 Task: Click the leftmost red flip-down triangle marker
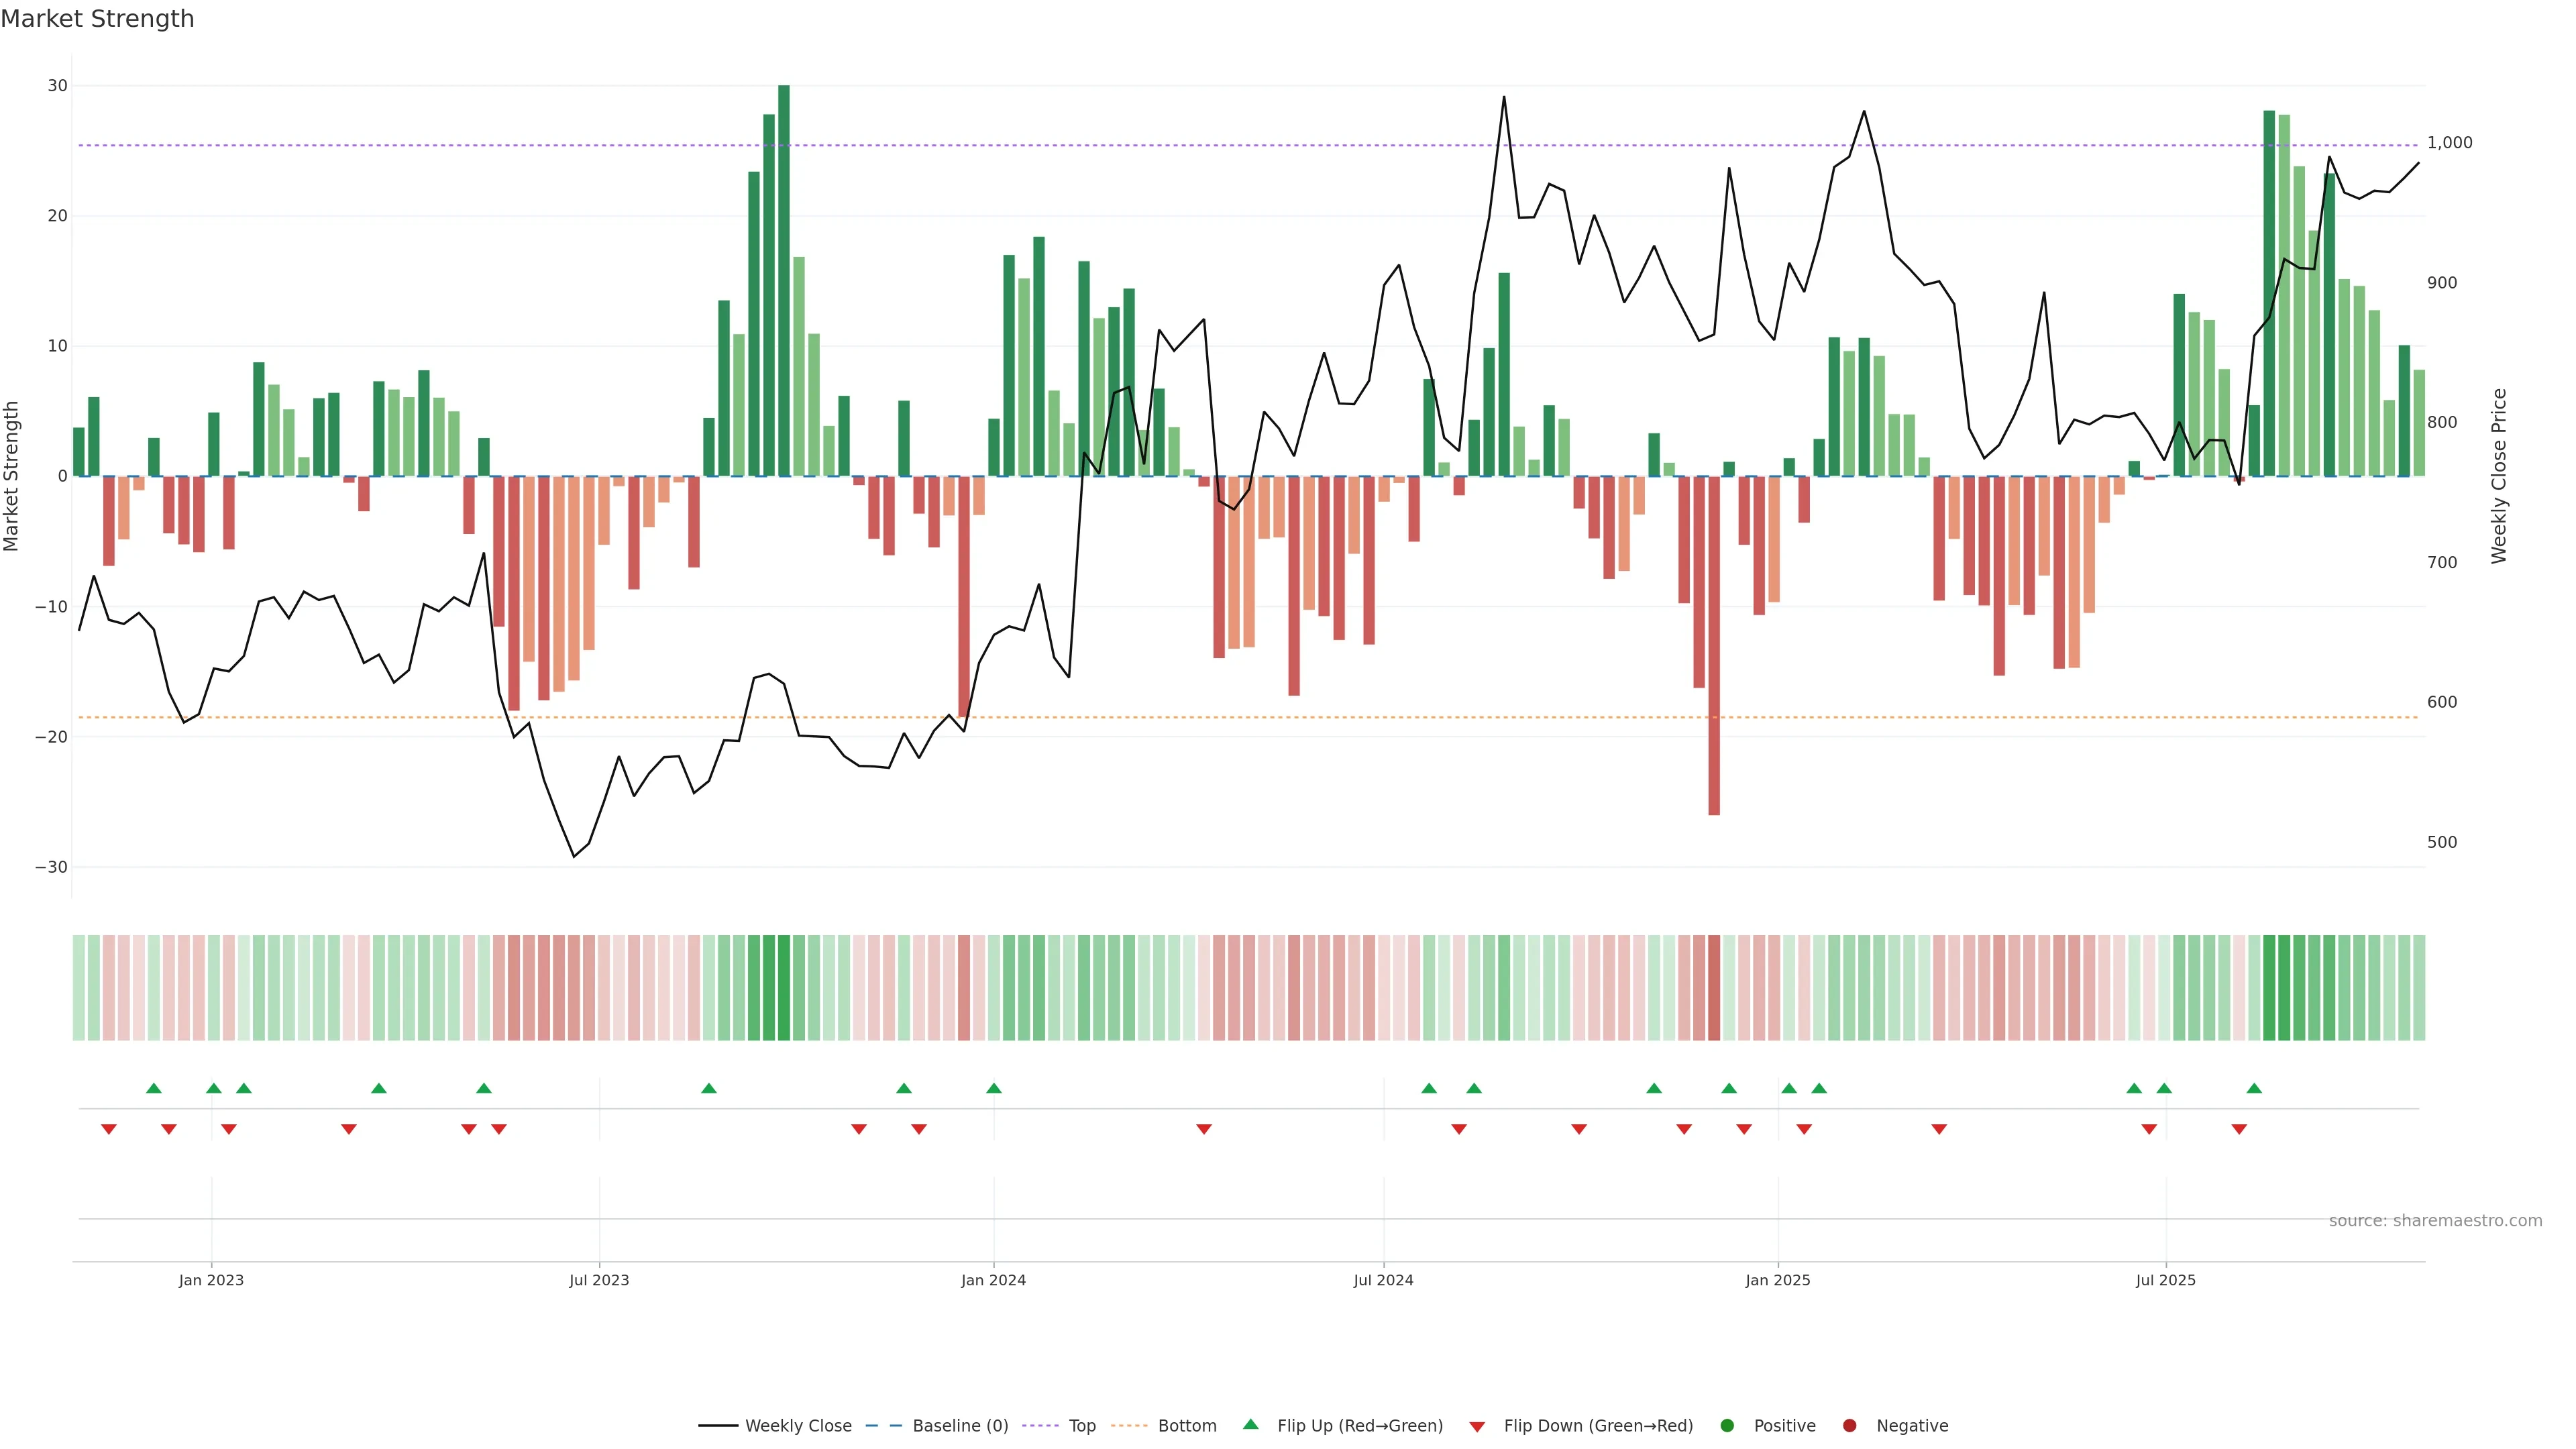pyautogui.click(x=109, y=1129)
